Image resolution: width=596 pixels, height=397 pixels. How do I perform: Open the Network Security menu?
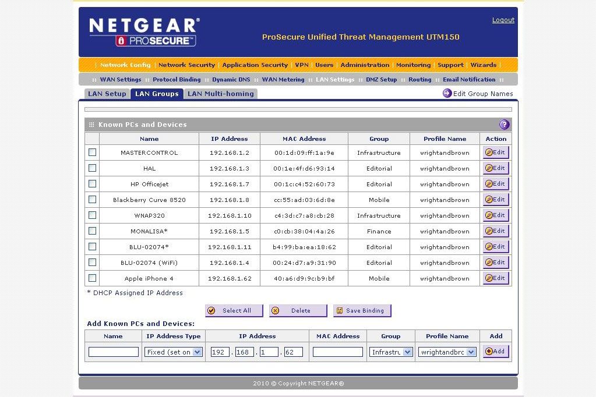[186, 65]
